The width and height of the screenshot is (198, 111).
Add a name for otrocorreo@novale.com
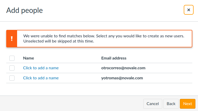41,68
